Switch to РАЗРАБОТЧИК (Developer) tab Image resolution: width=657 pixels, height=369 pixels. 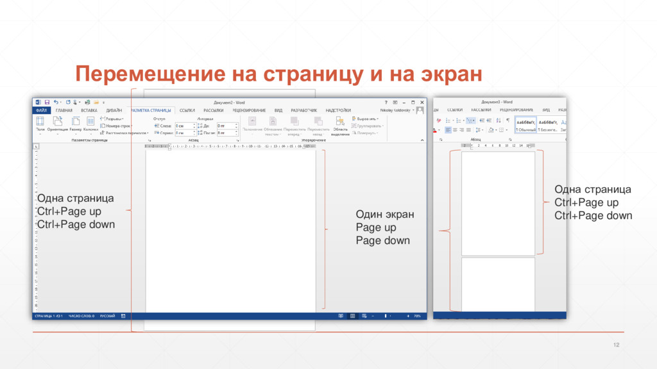pyautogui.click(x=303, y=110)
